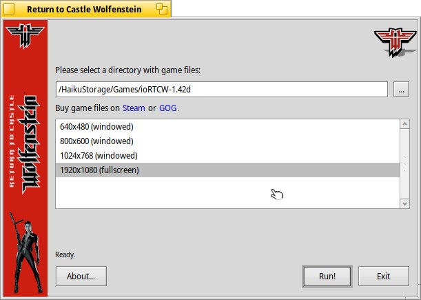
Task: Open the GOG store link
Action: pos(168,108)
